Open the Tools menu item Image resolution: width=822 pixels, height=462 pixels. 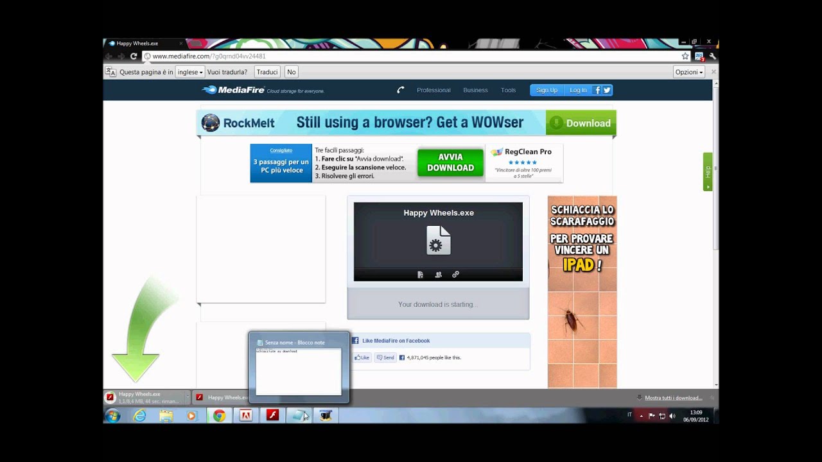pyautogui.click(x=508, y=90)
